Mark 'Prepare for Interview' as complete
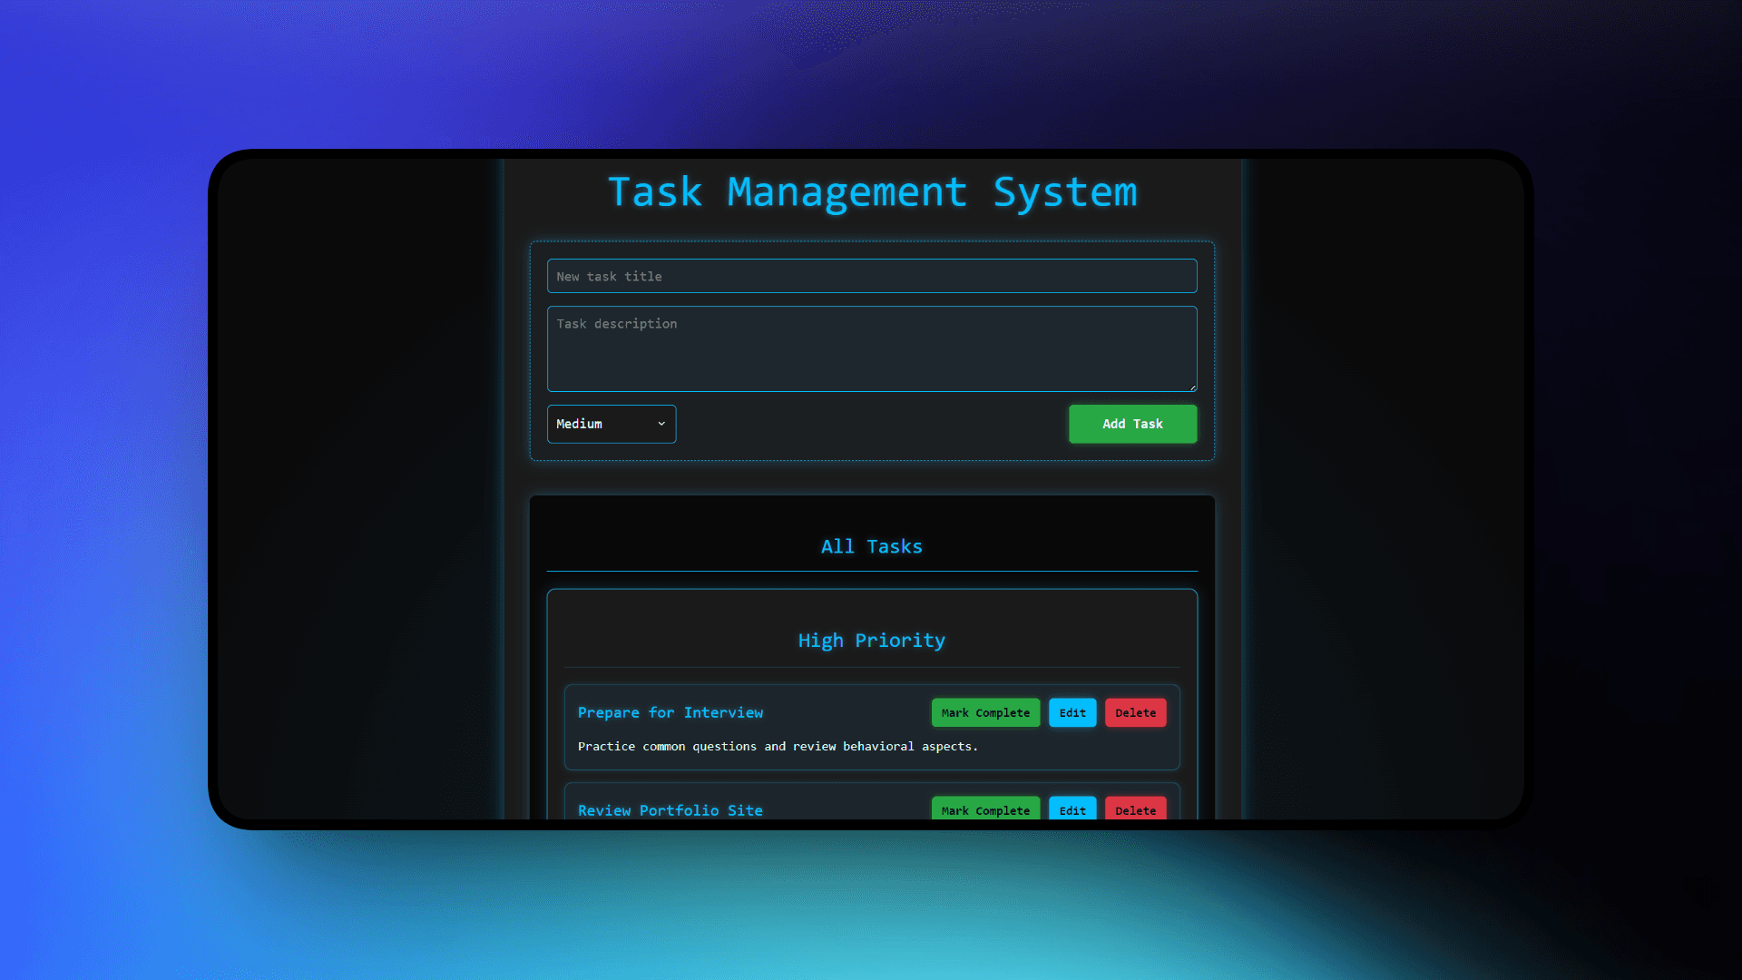Image resolution: width=1742 pixels, height=980 pixels. click(x=985, y=712)
